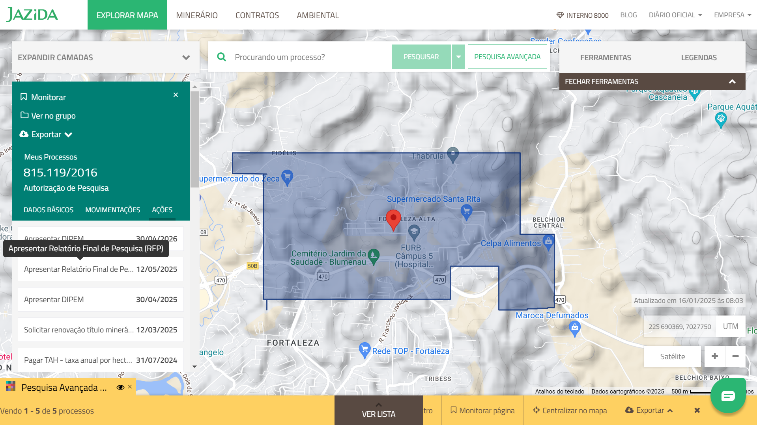
Task: Open Atalhos do teclado link
Action: tap(559, 391)
